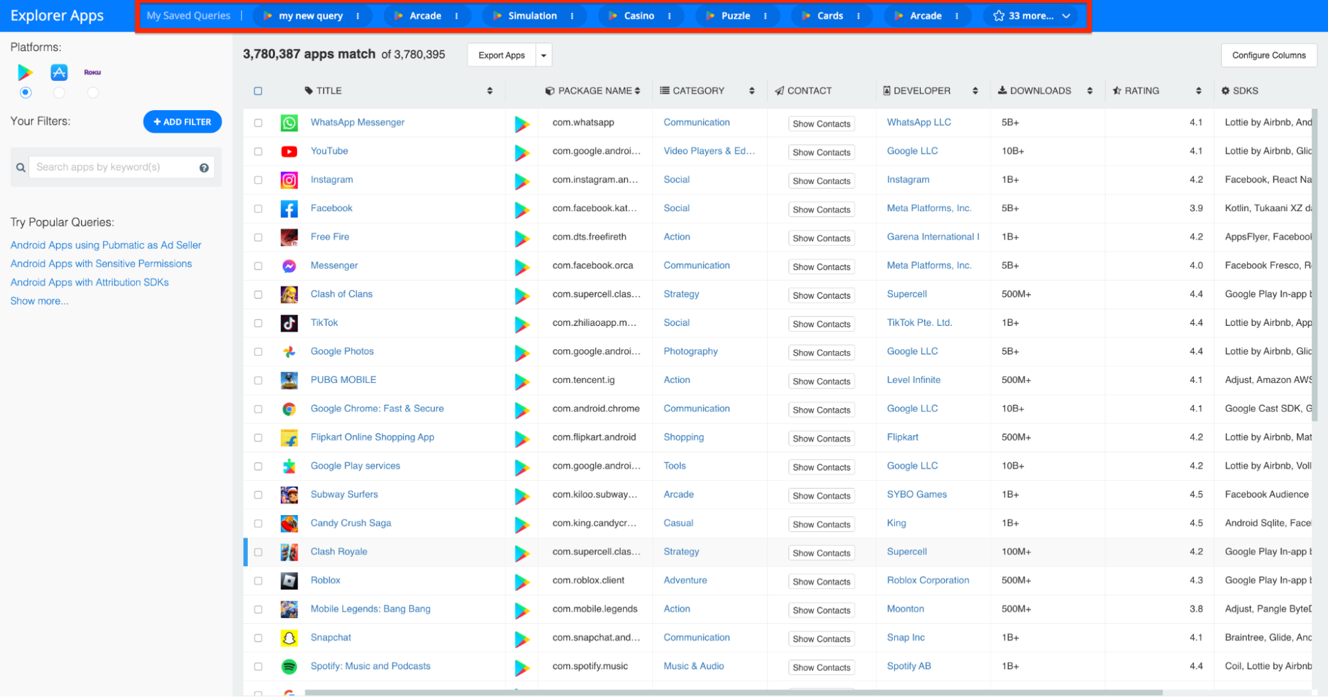The width and height of the screenshot is (1328, 697).
Task: Open the Configure Columns button
Action: coord(1269,55)
